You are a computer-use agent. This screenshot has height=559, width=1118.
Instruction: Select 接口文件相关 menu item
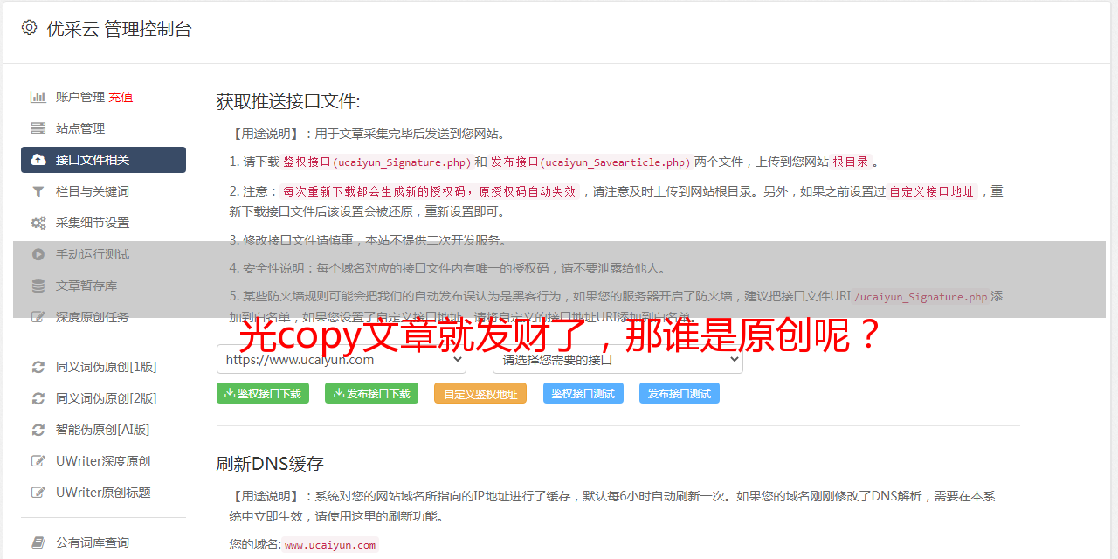[103, 160]
